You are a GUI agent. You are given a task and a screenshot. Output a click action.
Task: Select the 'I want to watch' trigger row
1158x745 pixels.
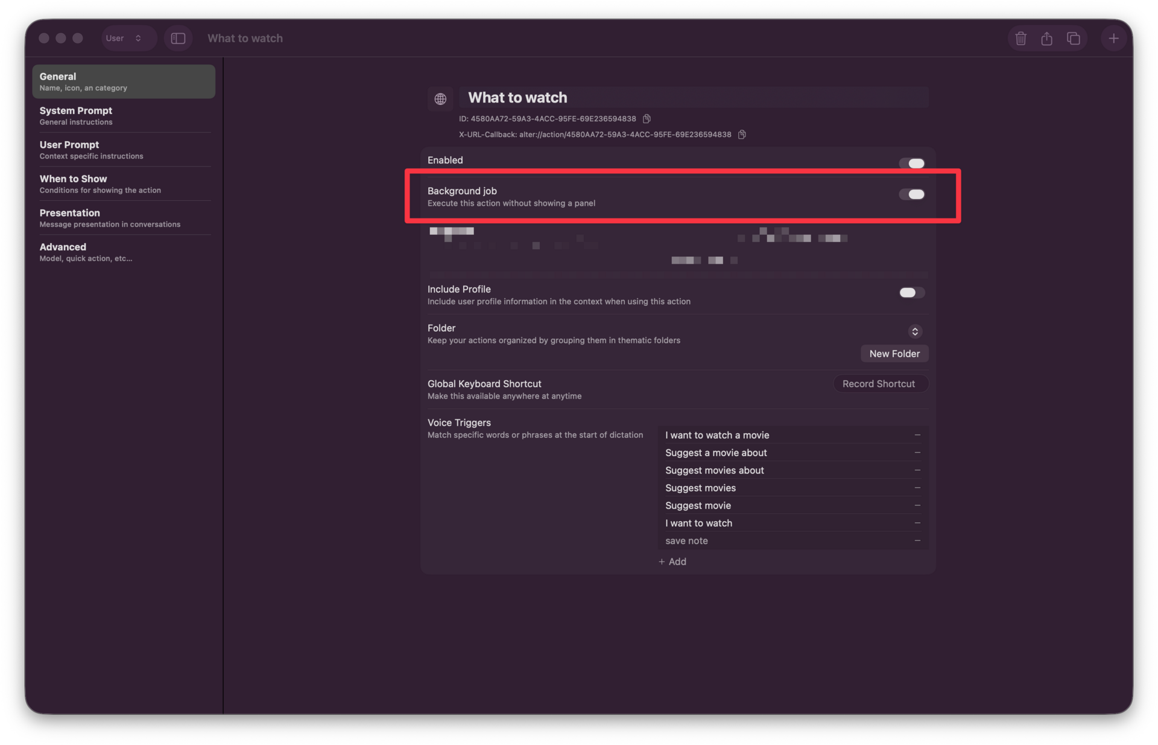tap(793, 522)
